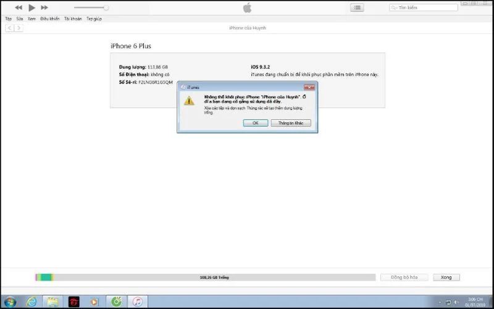Click the storage capacity bar
The width and height of the screenshot is (494, 309).
[206, 277]
